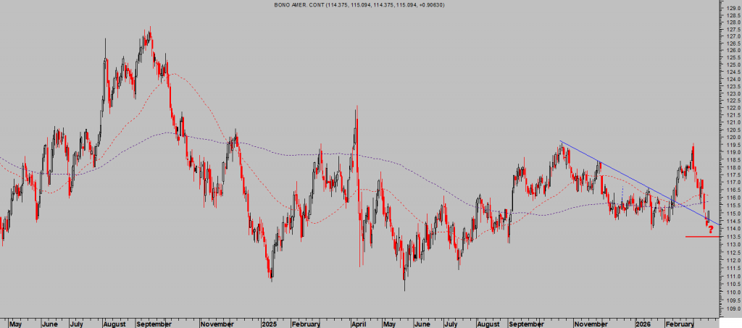Click the 109.0 price axis label

732,308
